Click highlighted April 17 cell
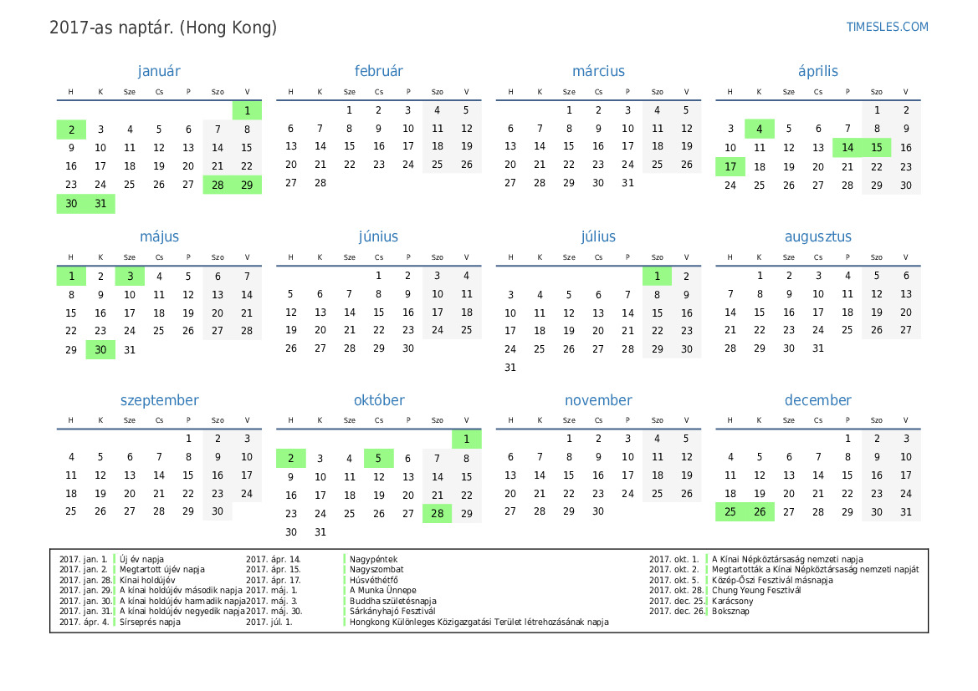 pyautogui.click(x=730, y=166)
